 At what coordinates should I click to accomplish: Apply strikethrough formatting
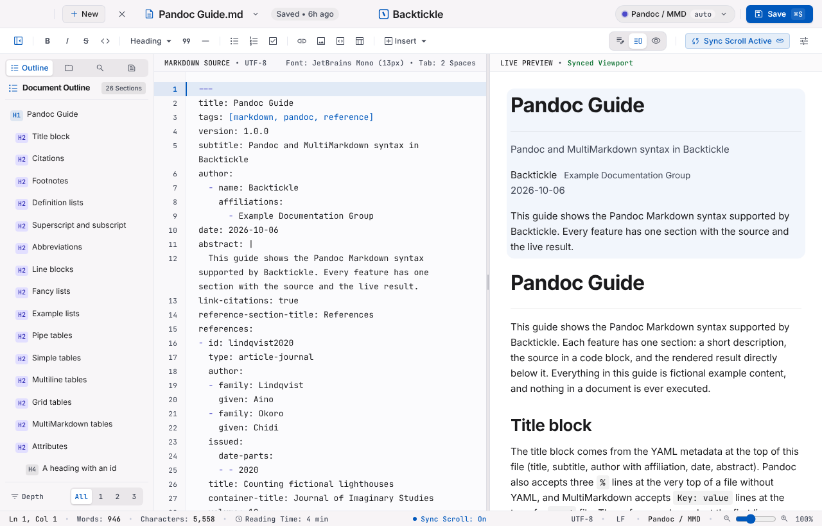pyautogui.click(x=86, y=41)
